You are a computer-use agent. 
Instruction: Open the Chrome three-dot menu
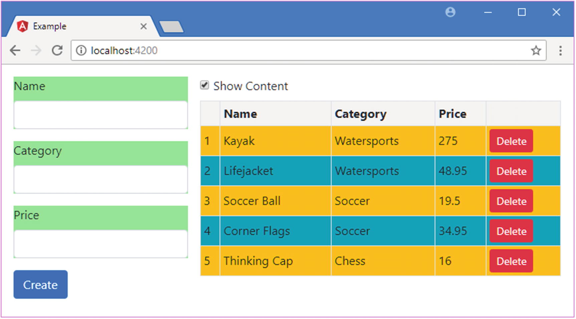pos(560,51)
